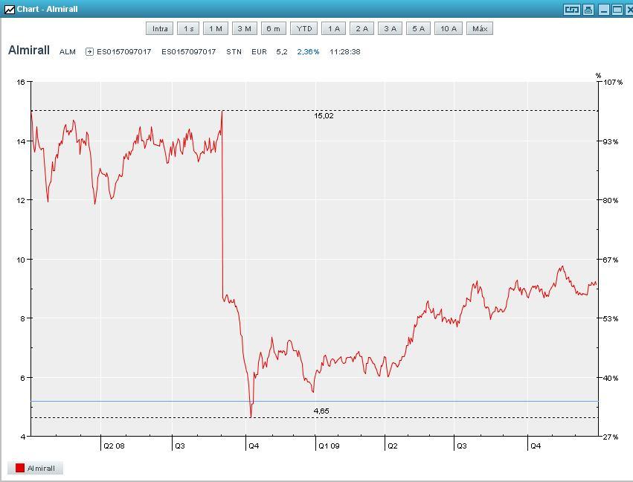This screenshot has height=482, width=633.
Task: Switch chart to 1 M period
Action: (x=216, y=29)
